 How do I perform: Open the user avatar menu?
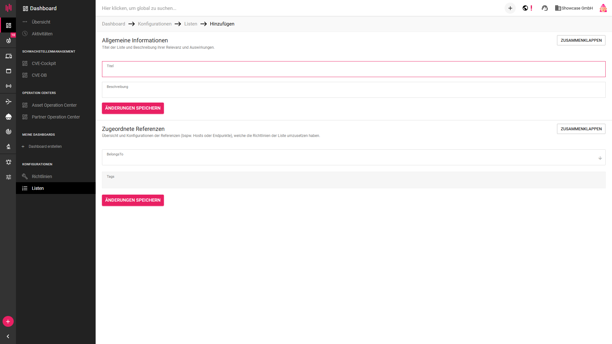[603, 8]
